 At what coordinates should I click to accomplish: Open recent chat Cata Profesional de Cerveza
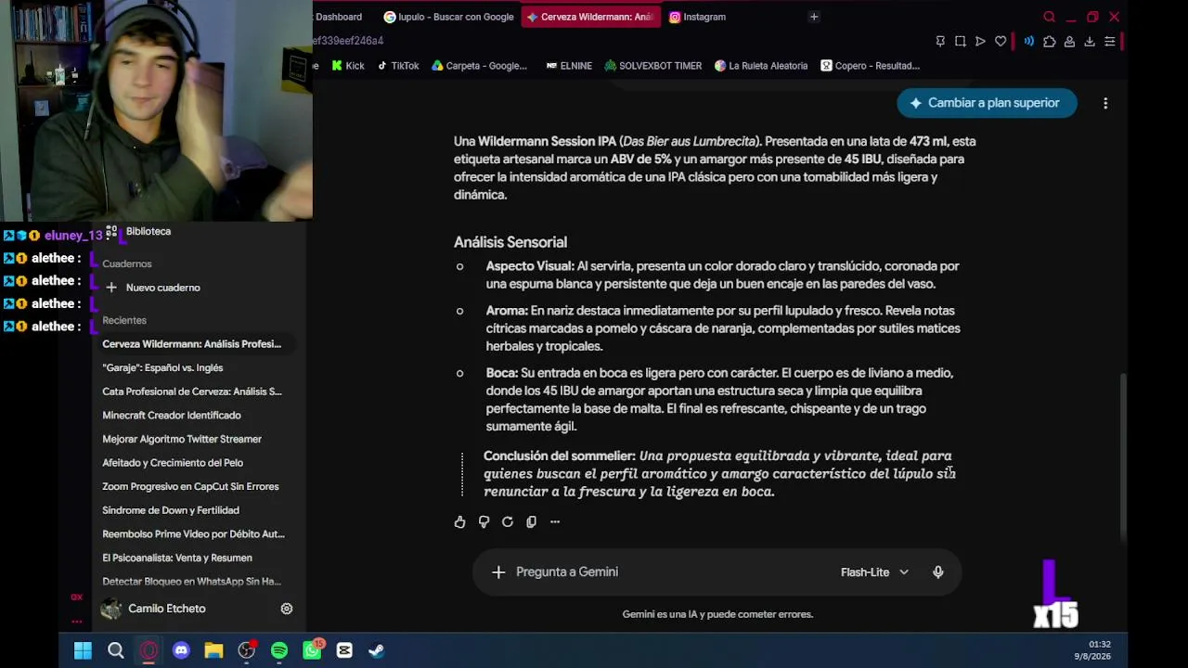click(x=192, y=392)
